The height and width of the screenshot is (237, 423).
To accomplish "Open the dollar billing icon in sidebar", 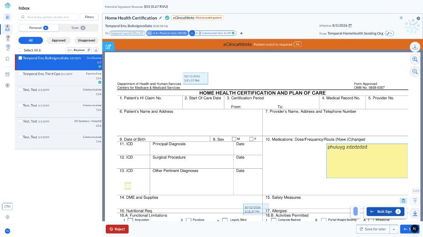I will (7, 86).
